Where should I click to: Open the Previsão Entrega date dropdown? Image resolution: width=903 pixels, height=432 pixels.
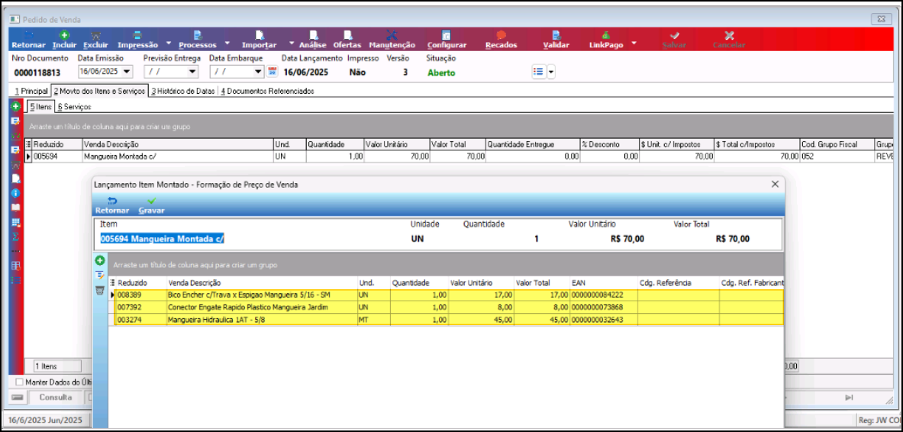(192, 72)
